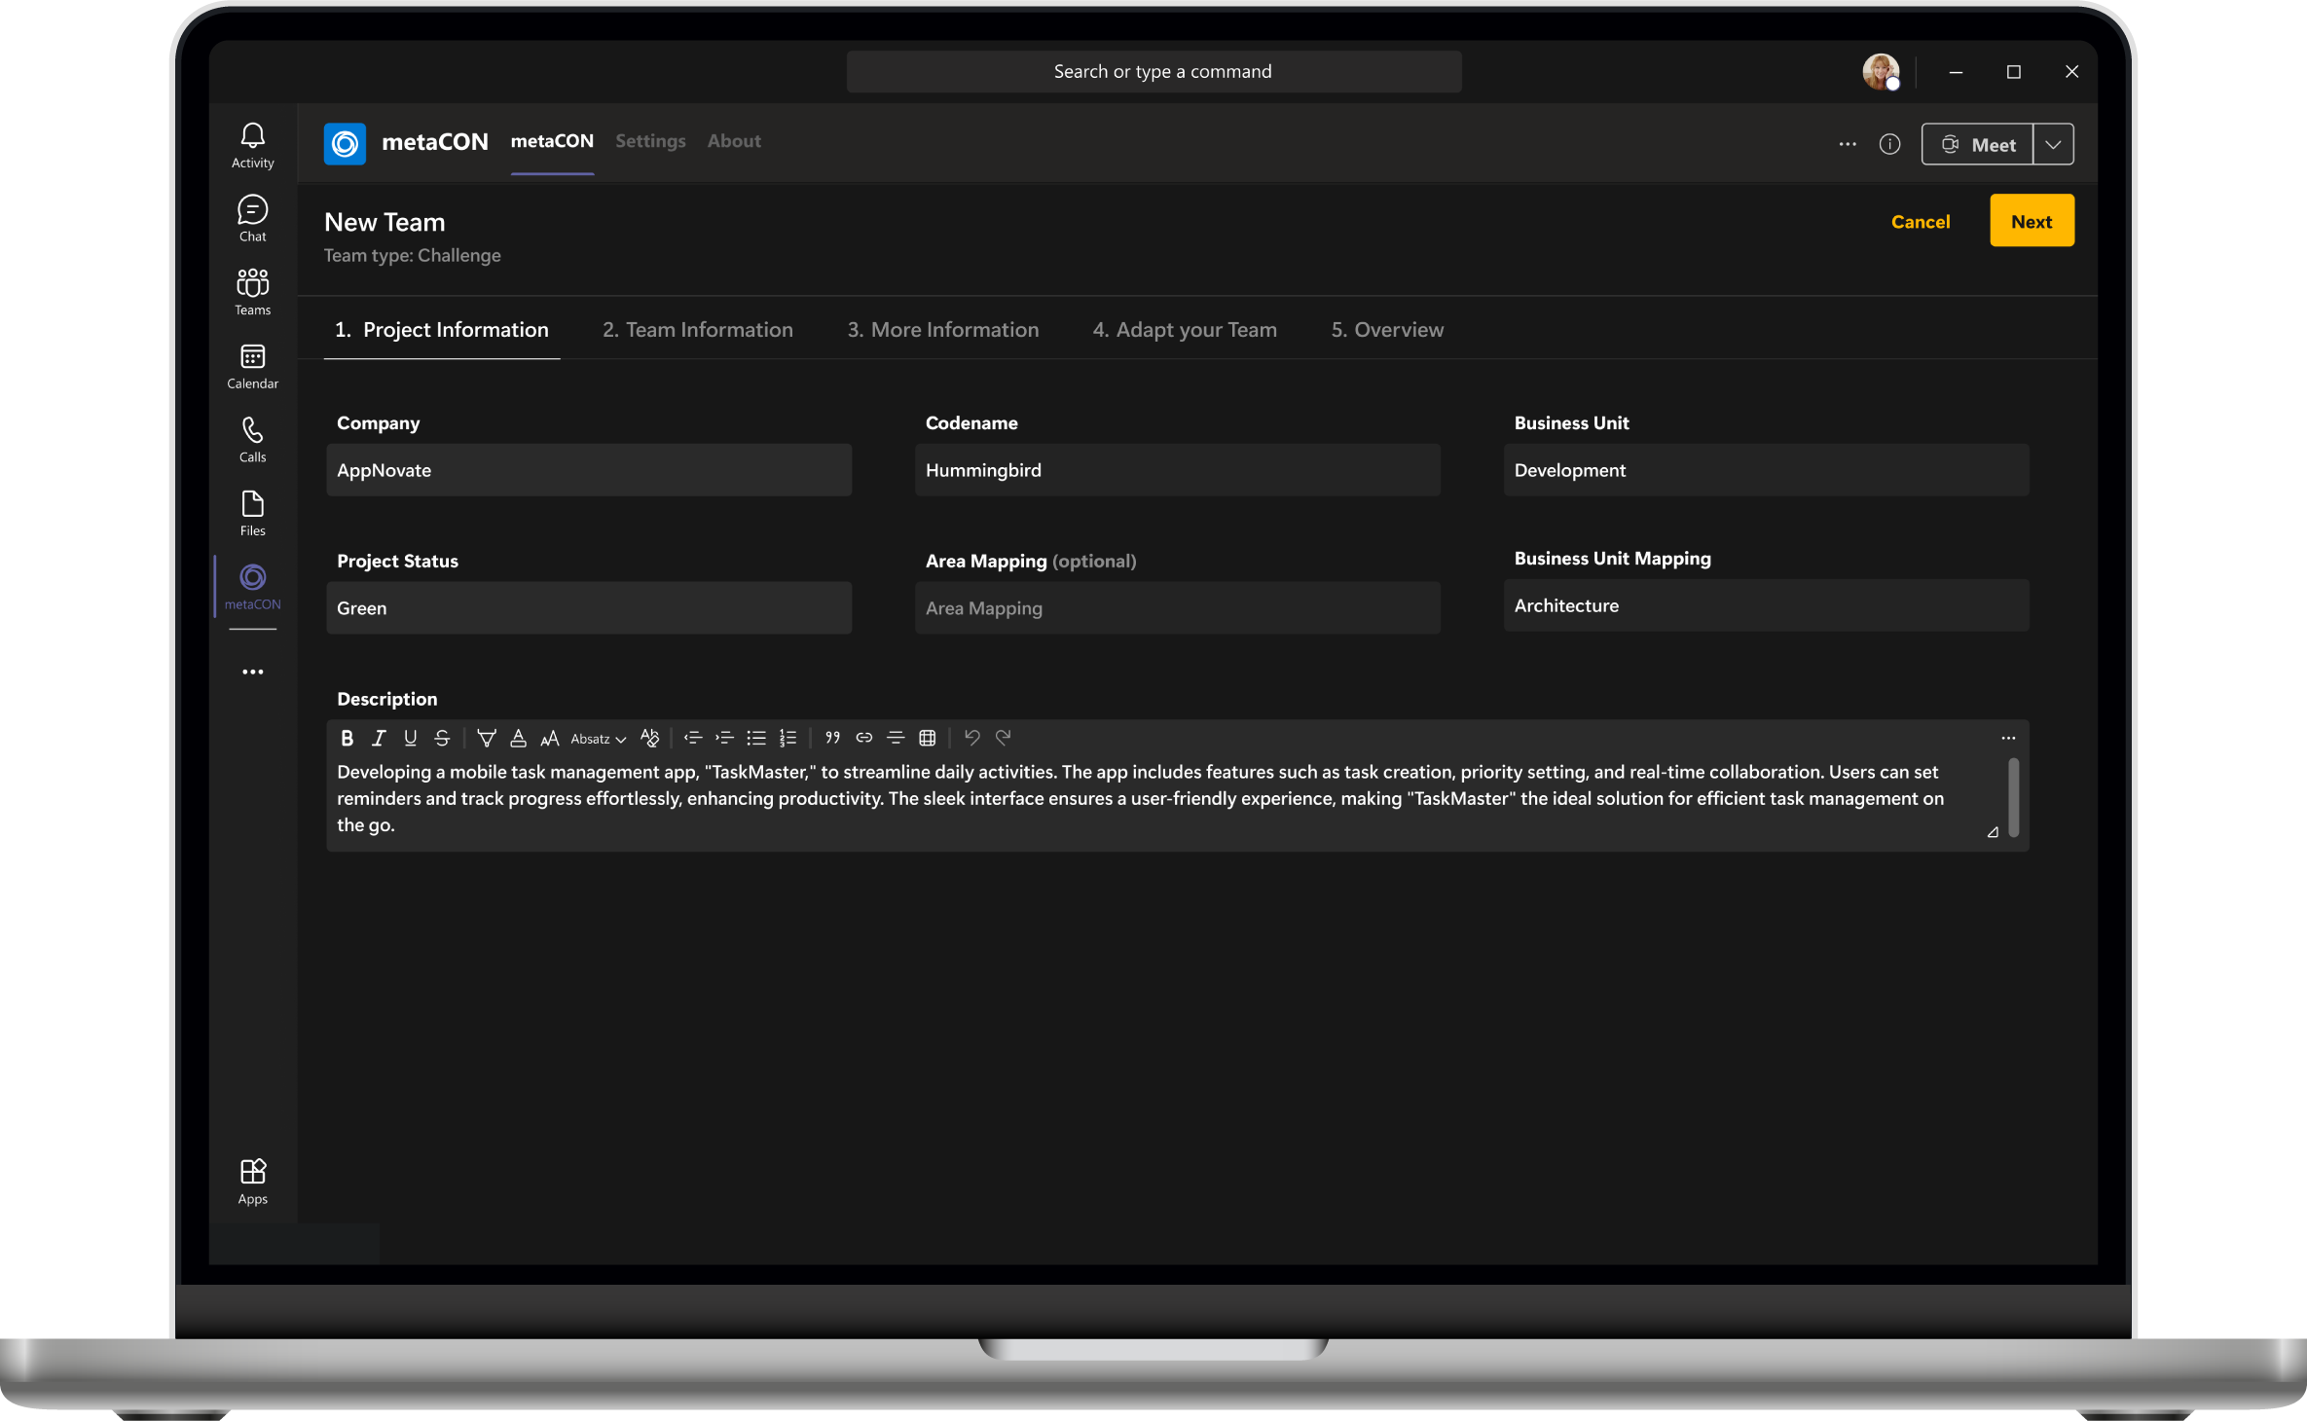Maximize the Teams window

2014,72
